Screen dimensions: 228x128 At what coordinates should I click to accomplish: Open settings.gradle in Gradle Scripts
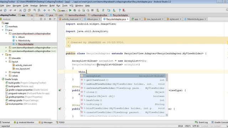tap(22, 100)
